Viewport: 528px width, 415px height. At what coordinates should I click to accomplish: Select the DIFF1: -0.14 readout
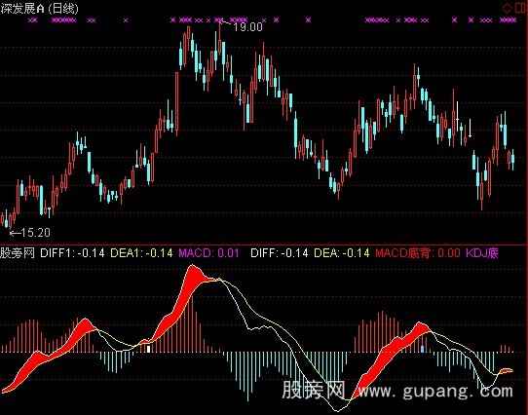72,253
